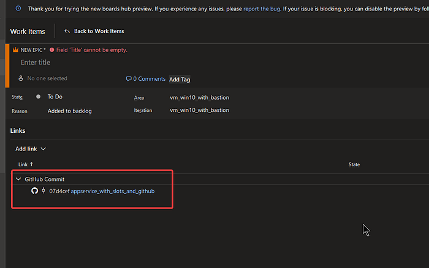Click the orange Epic crown icon

point(15,50)
